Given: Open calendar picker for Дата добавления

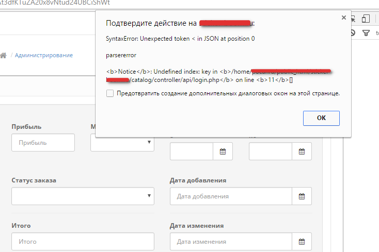Looking at the screenshot, I should 302,196.
